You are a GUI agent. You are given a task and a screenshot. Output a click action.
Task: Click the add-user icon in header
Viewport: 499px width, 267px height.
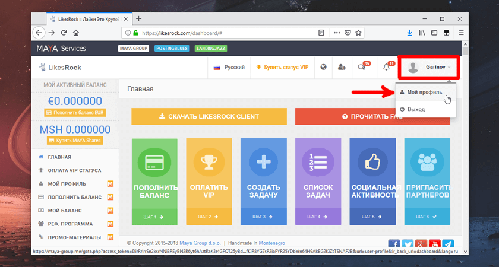tap(342, 67)
